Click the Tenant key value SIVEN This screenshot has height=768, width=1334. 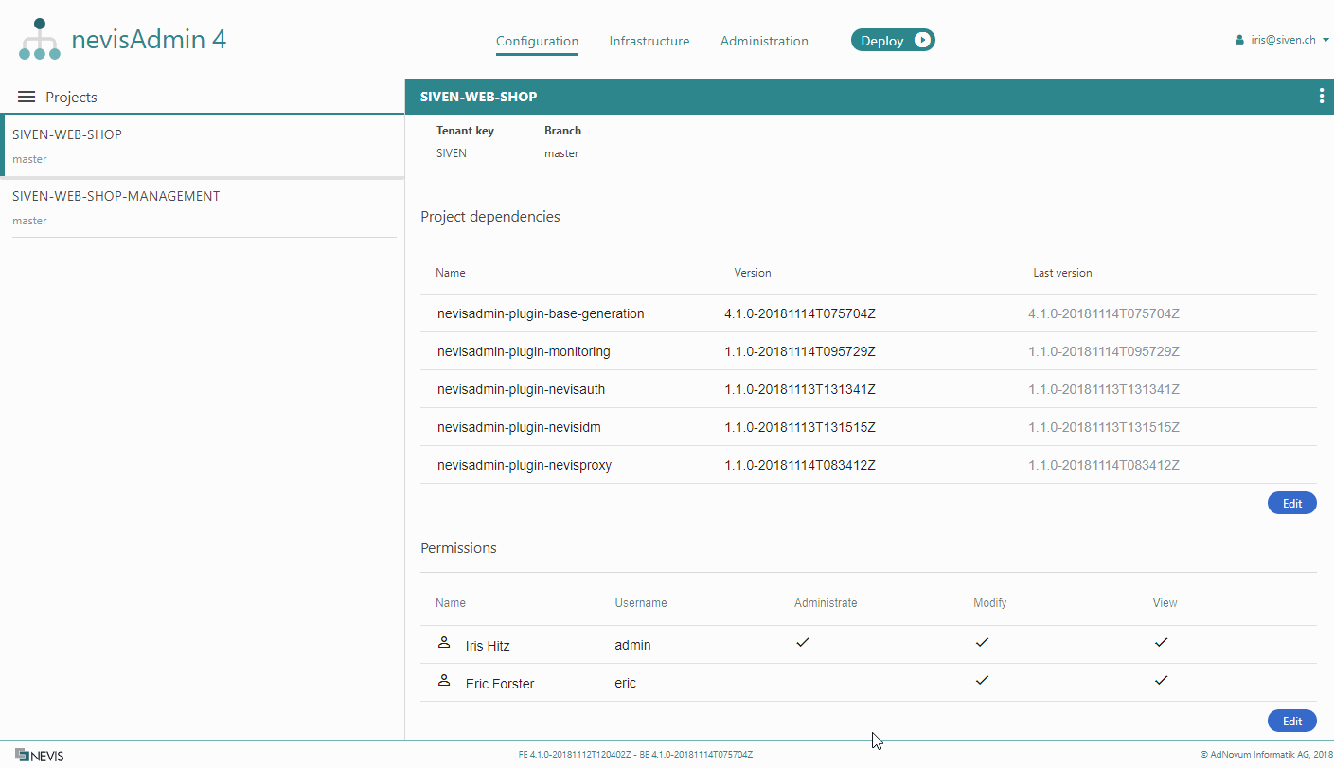pyautogui.click(x=452, y=153)
